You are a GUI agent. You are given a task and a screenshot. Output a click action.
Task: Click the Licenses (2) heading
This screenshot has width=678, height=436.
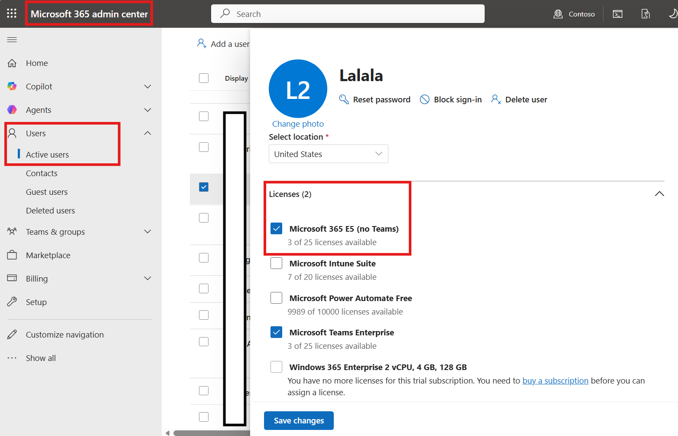click(x=290, y=194)
